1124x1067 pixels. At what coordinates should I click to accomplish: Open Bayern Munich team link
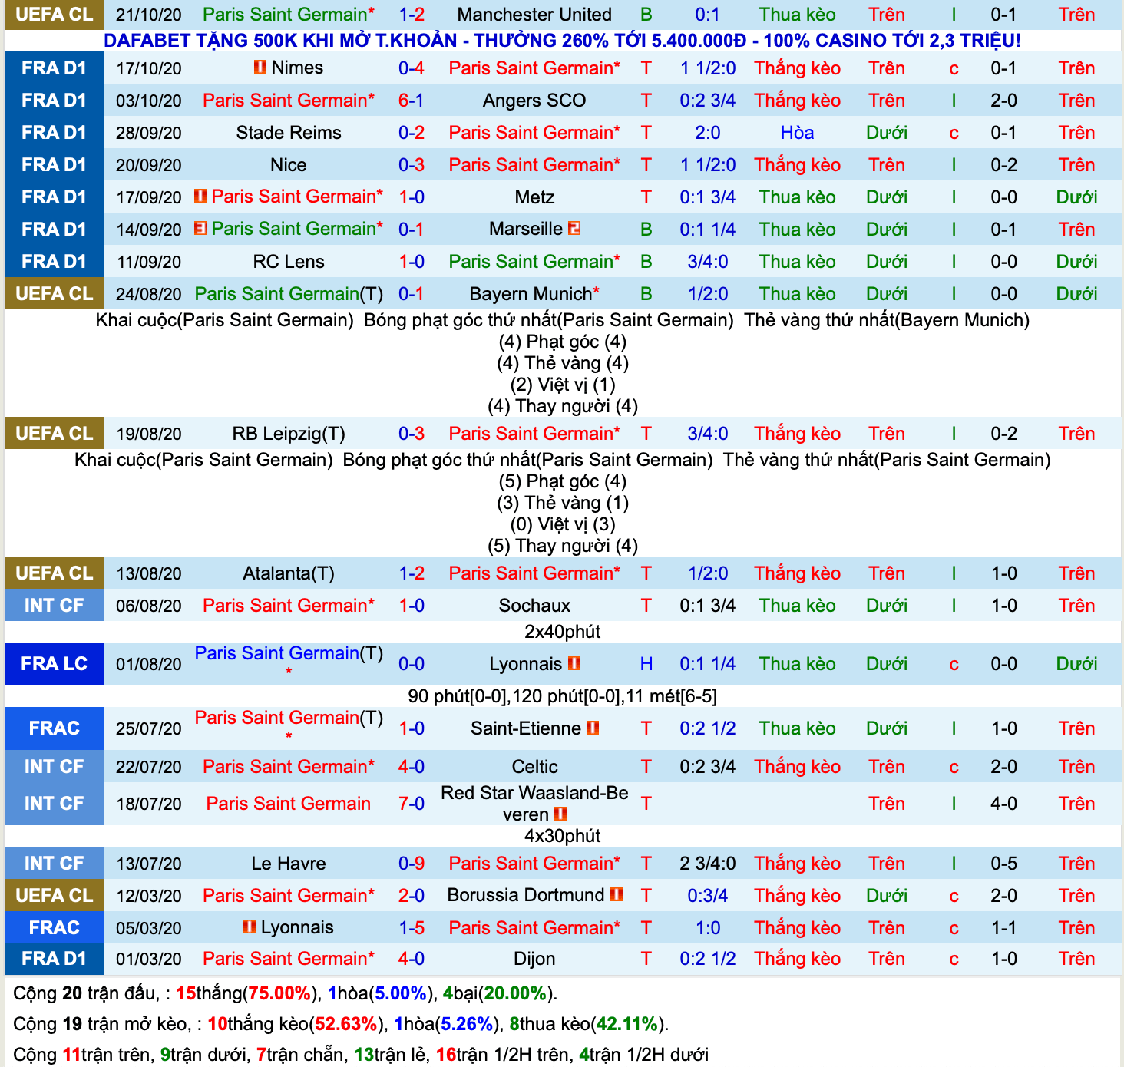pyautogui.click(x=534, y=294)
